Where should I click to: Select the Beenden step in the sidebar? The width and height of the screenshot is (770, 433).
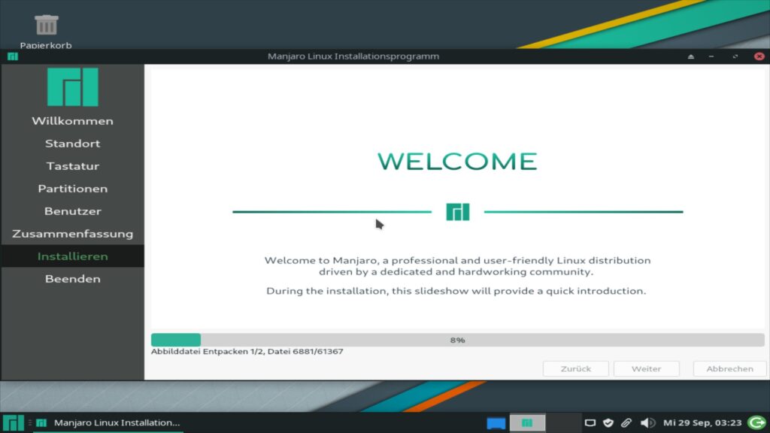[73, 279]
